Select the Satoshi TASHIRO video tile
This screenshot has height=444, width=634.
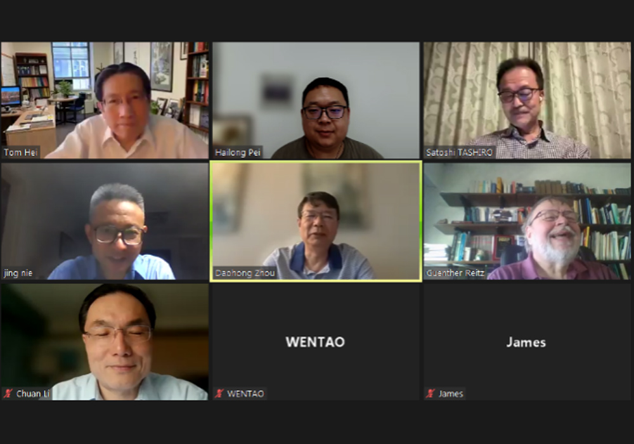527,100
